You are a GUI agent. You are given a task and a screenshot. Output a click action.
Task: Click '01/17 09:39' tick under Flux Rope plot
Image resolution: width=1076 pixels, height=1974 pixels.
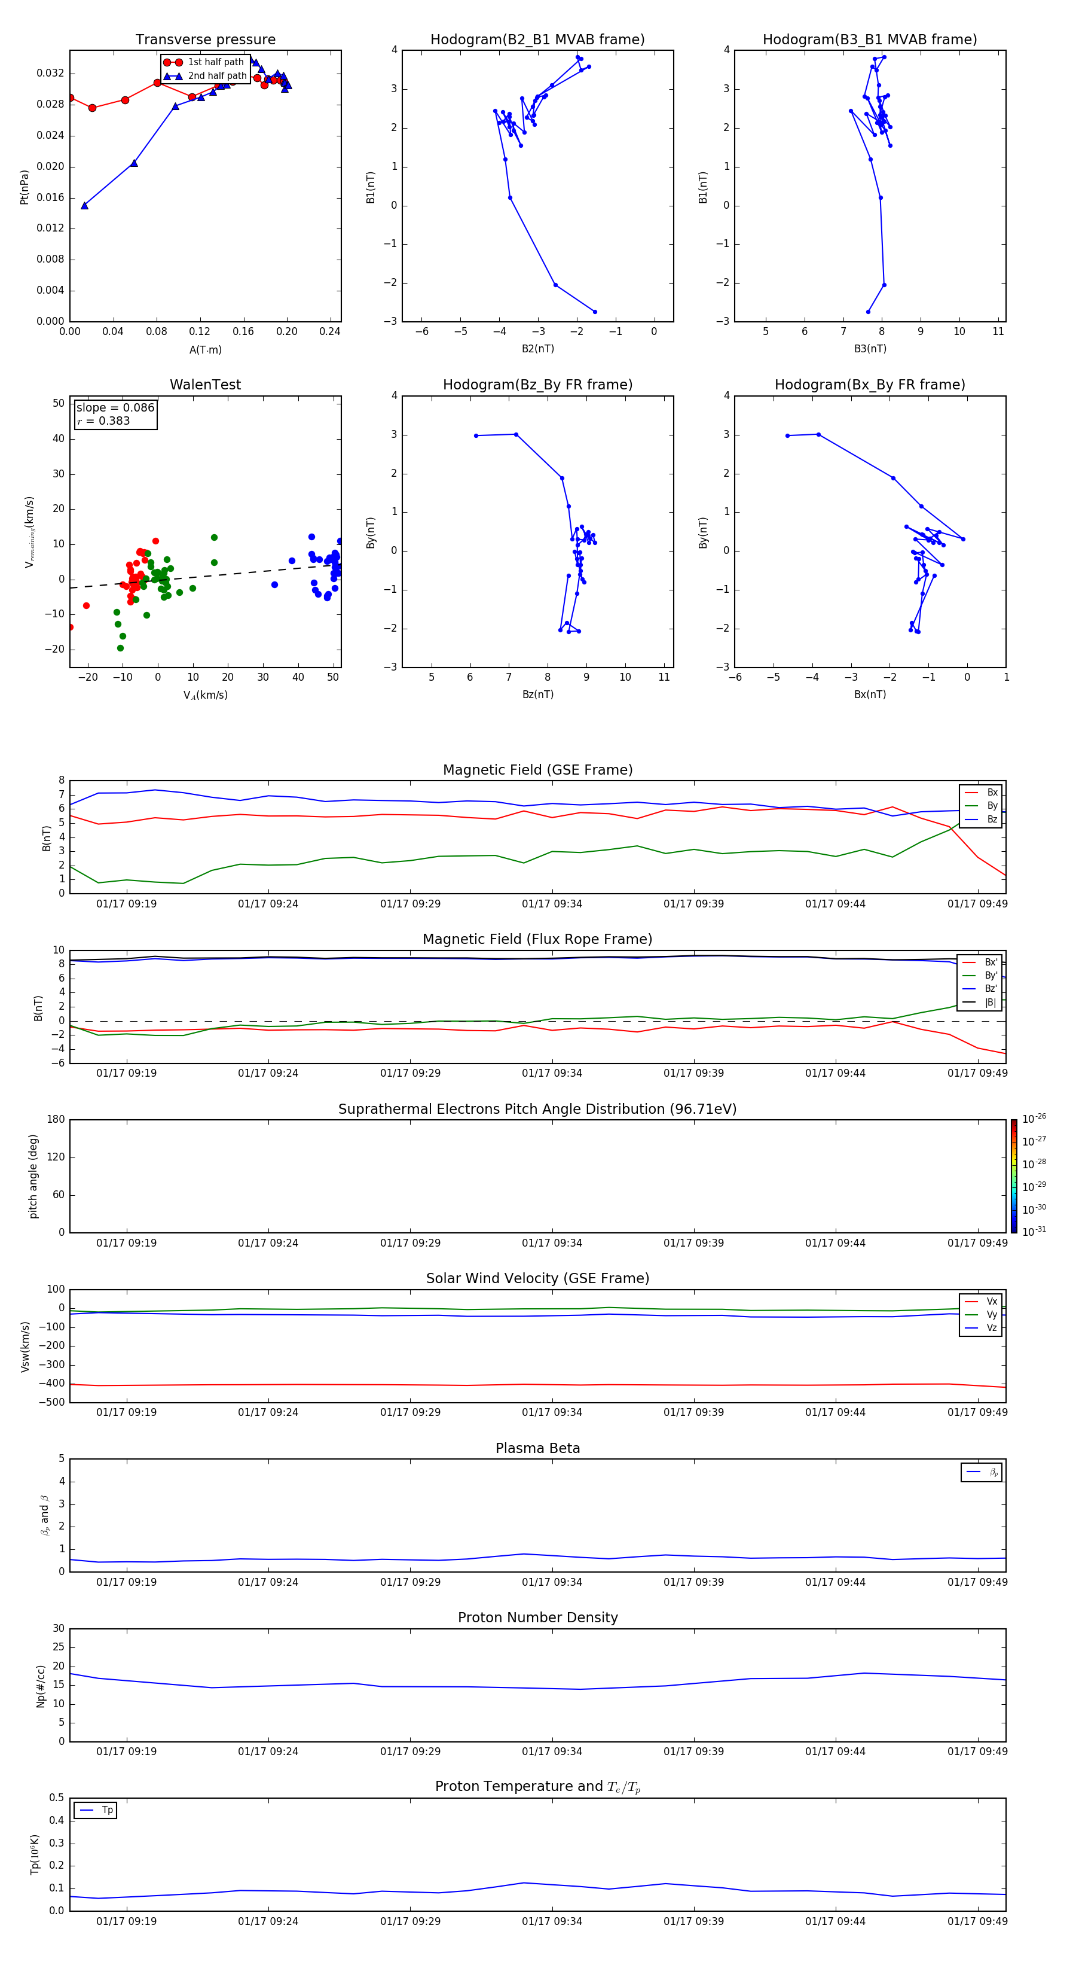(693, 1074)
